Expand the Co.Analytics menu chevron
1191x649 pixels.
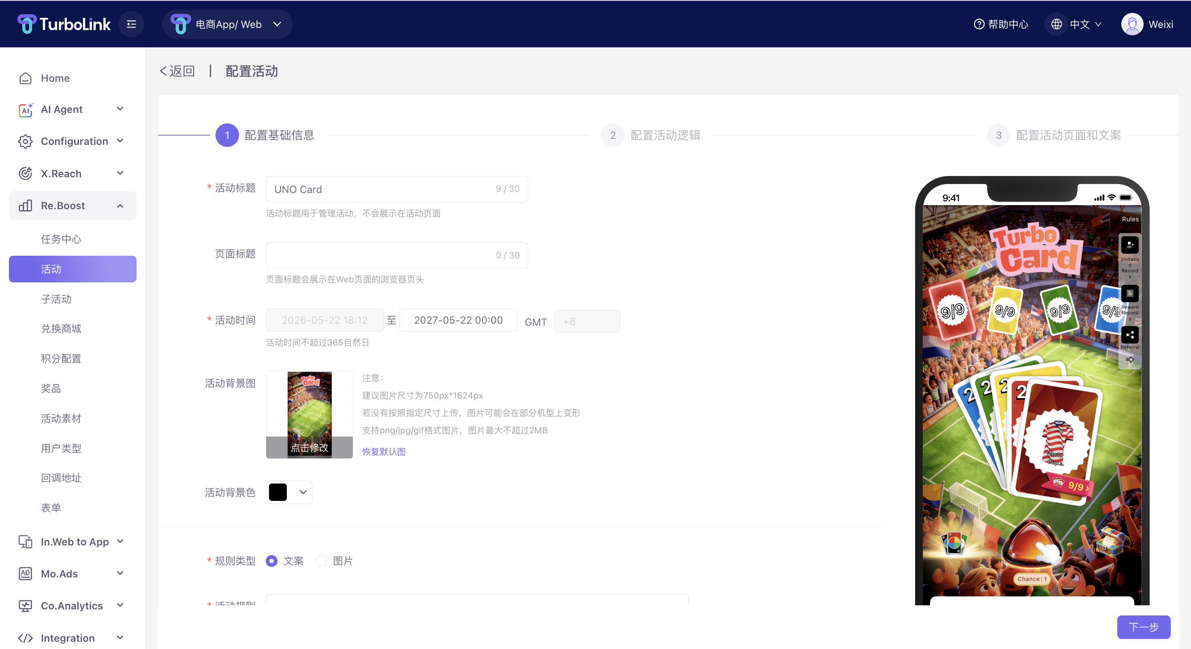pyautogui.click(x=120, y=605)
